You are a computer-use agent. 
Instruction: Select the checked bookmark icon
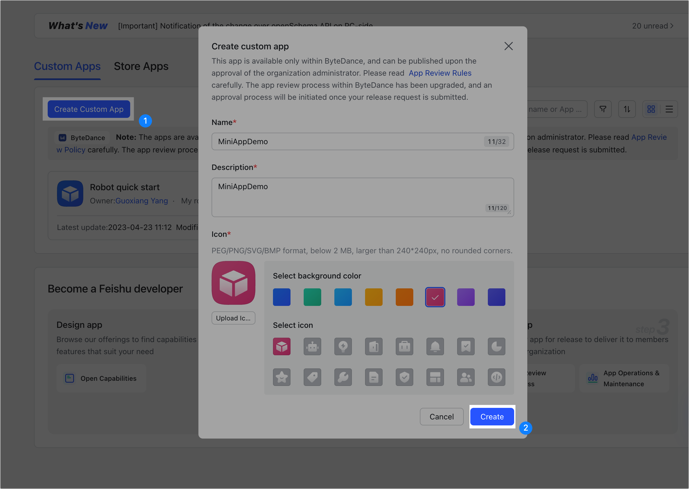tap(466, 346)
